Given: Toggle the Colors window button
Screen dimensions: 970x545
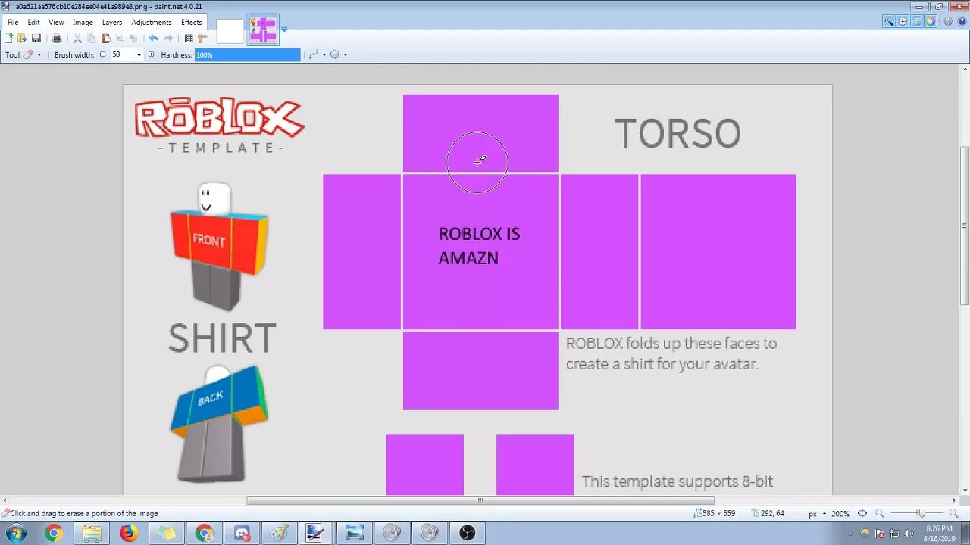Looking at the screenshot, I should click(930, 22).
